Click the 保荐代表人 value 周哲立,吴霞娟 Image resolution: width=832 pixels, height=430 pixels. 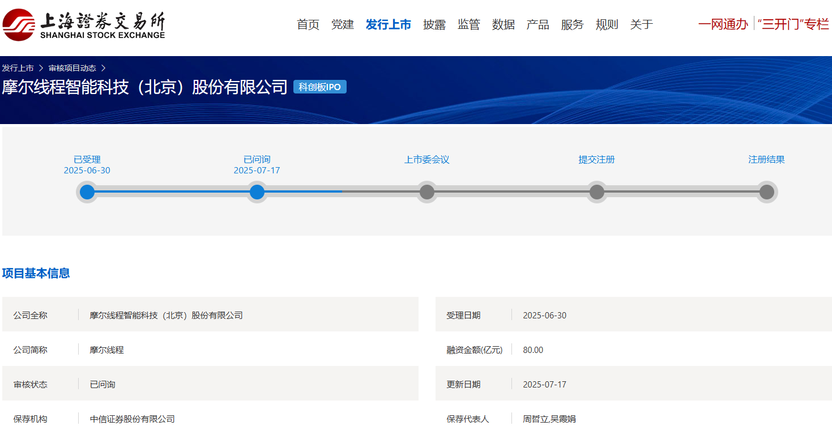tap(549, 419)
